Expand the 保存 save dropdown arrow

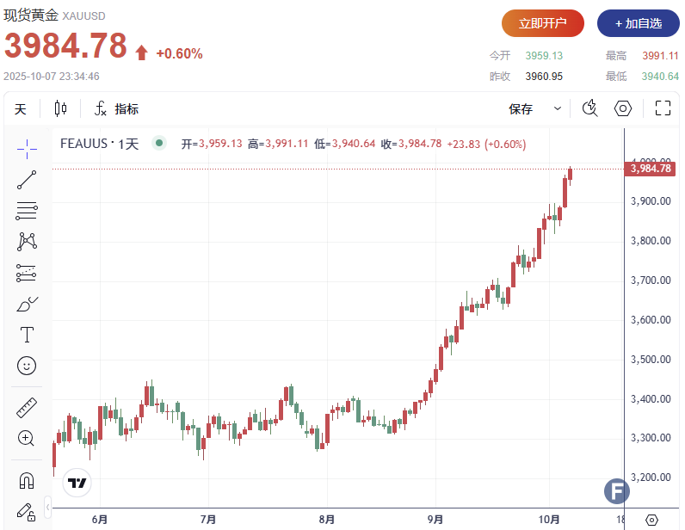[558, 108]
